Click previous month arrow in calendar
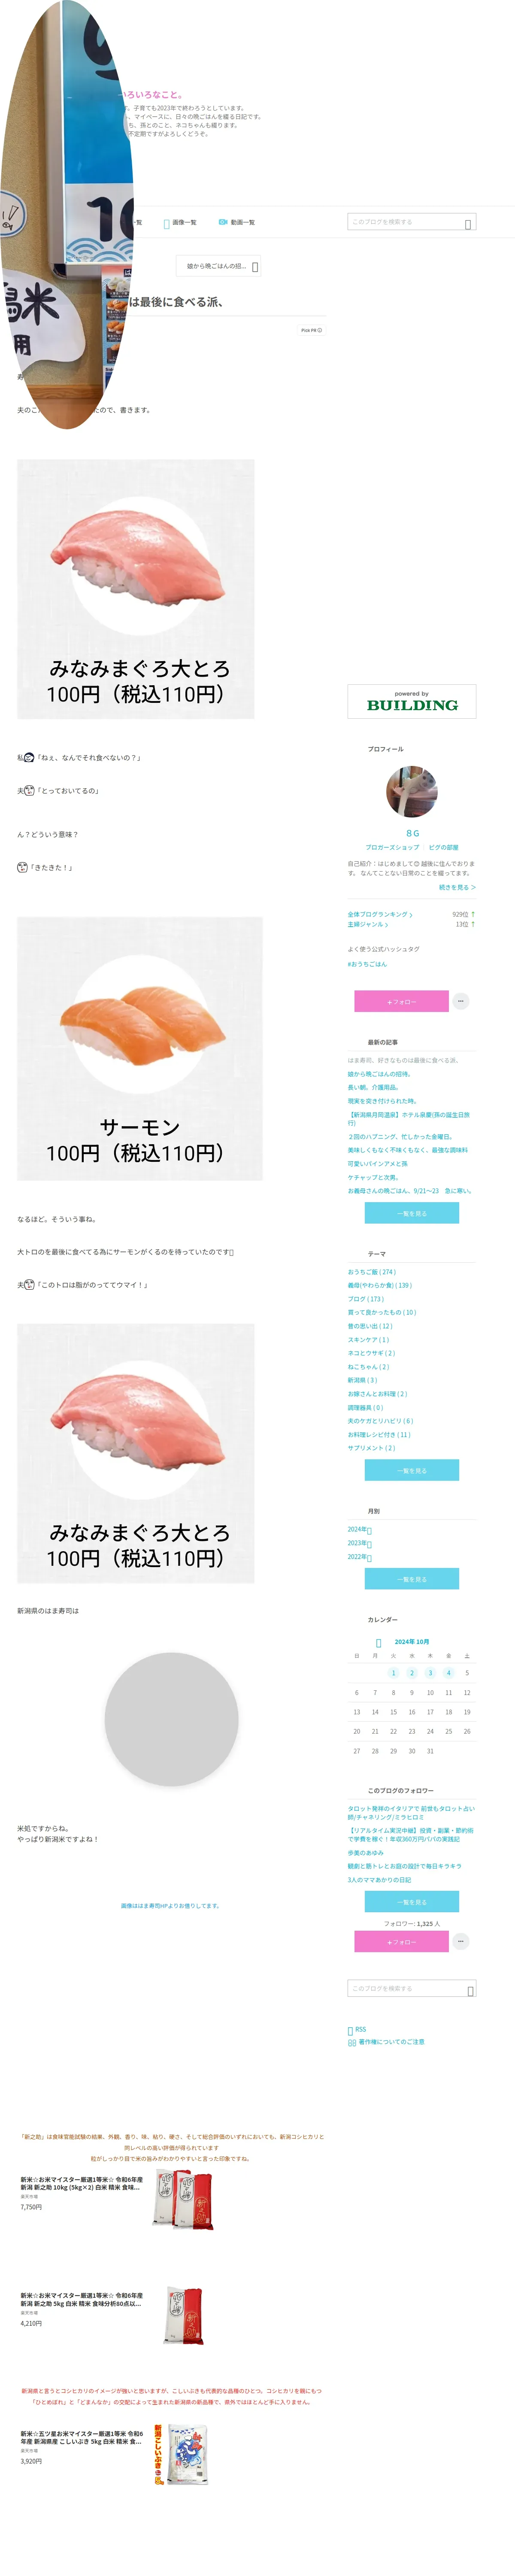 pos(378,1642)
